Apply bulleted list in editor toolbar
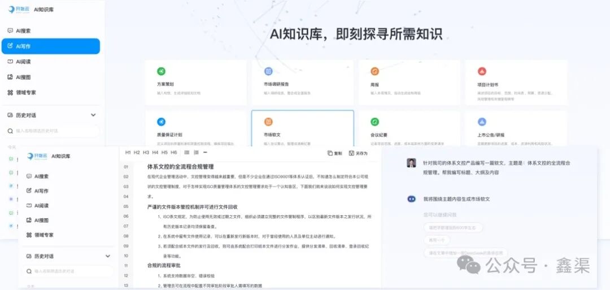The image size is (610, 290). (187, 153)
